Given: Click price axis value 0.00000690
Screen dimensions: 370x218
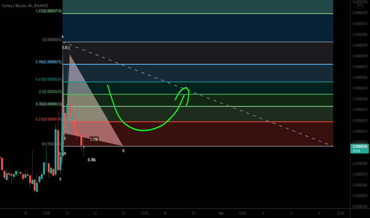Looking at the screenshot, I should 360,45.
